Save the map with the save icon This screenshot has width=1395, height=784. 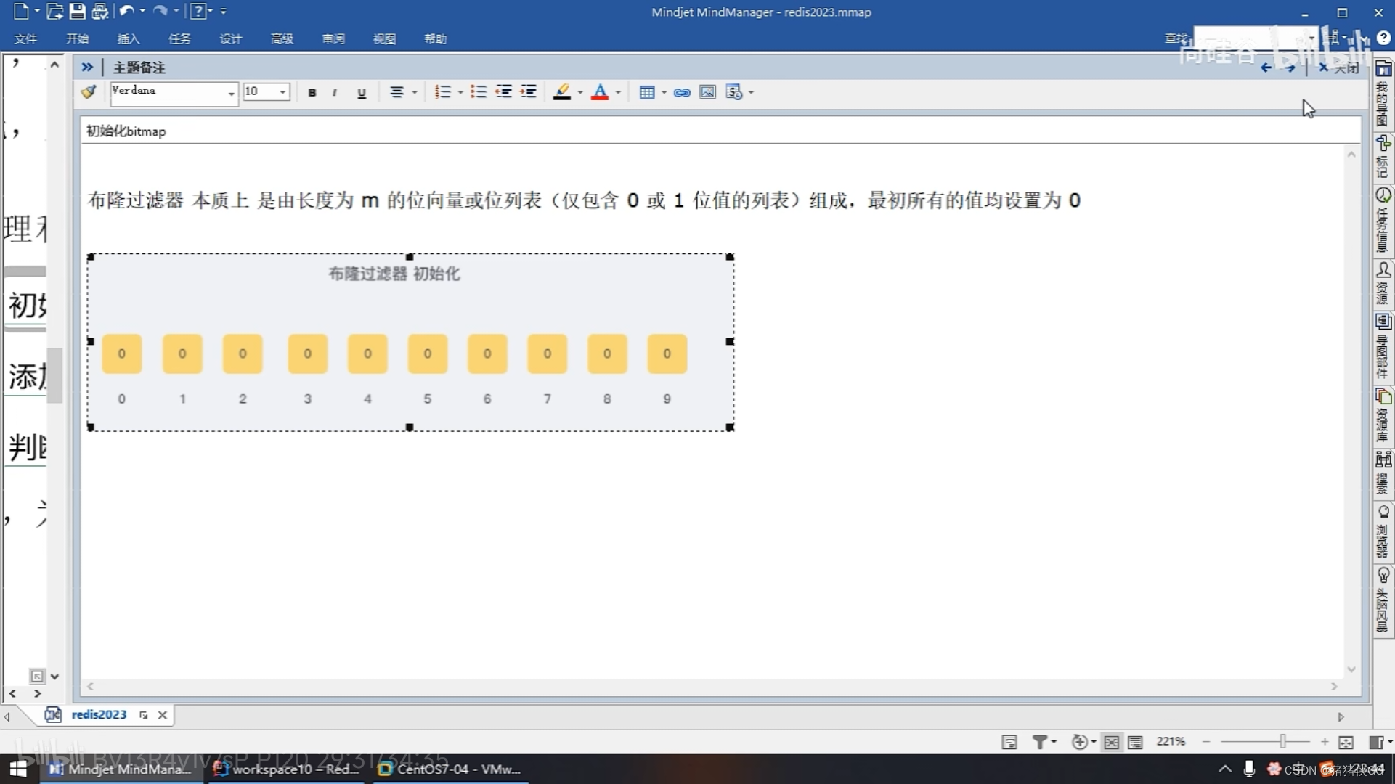[x=77, y=11]
